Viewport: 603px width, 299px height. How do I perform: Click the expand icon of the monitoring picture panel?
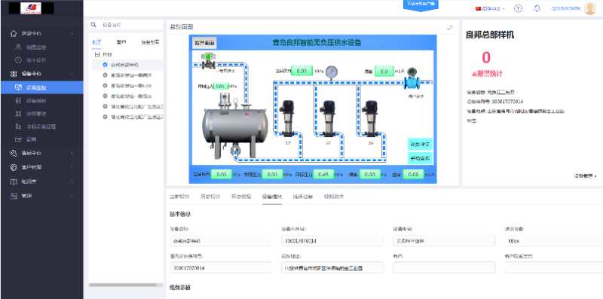point(449,28)
